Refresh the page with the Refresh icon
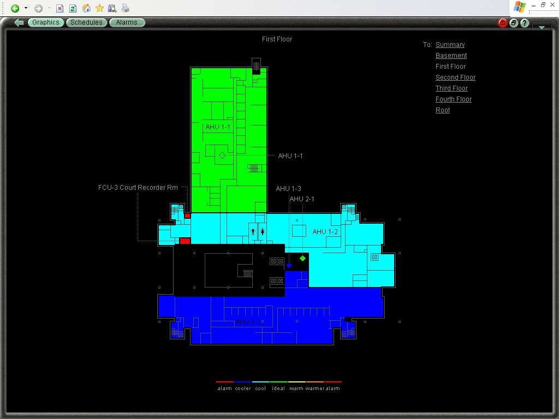 73,8
